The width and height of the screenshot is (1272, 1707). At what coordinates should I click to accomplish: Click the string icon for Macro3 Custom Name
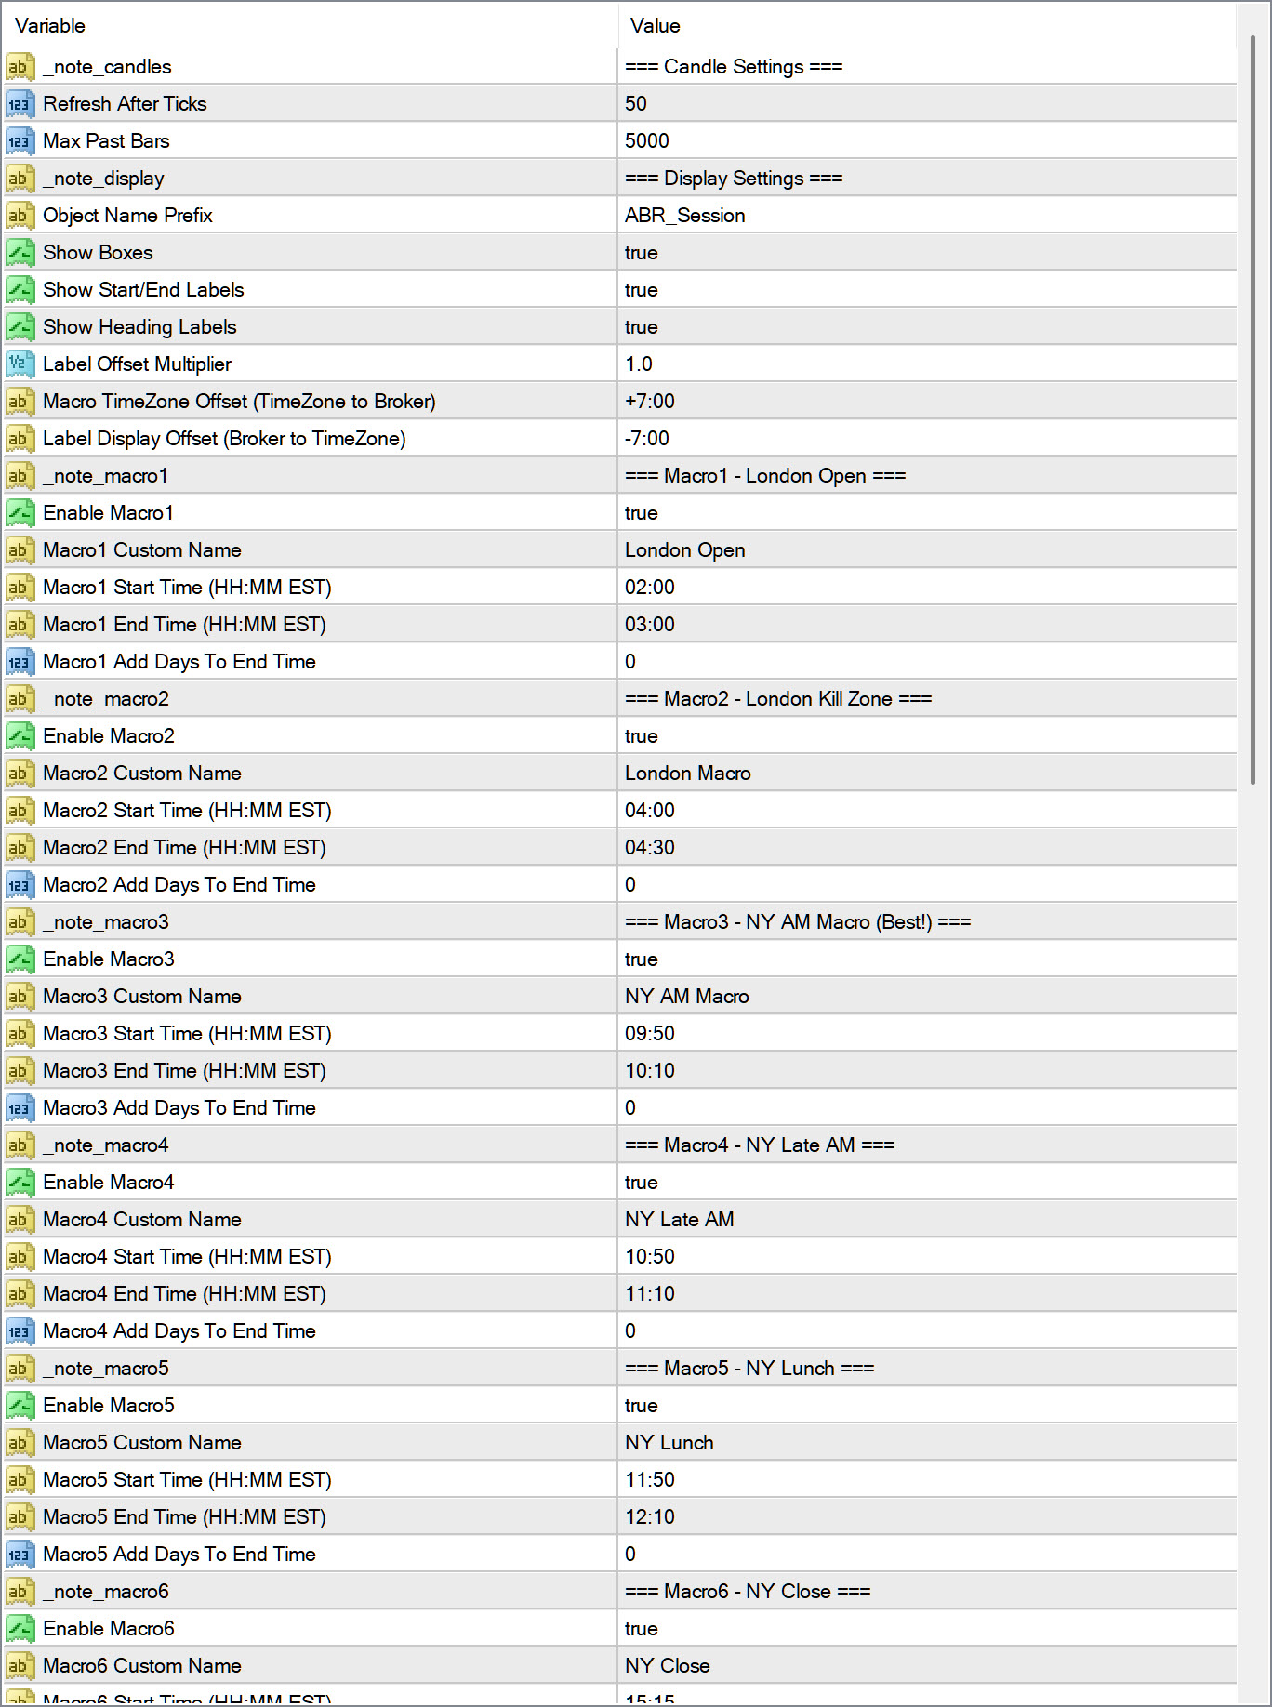click(19, 997)
